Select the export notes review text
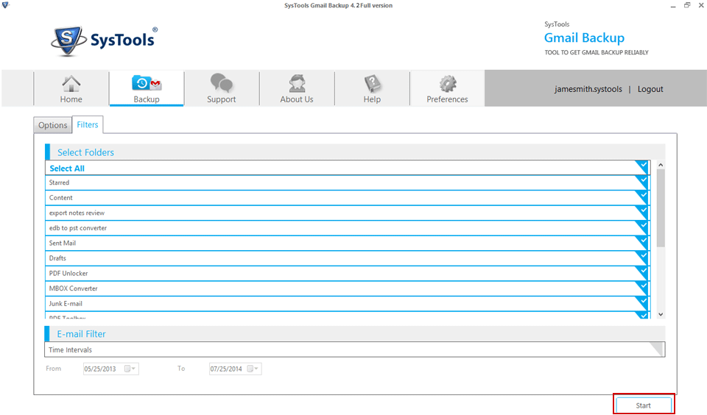 [x=77, y=213]
